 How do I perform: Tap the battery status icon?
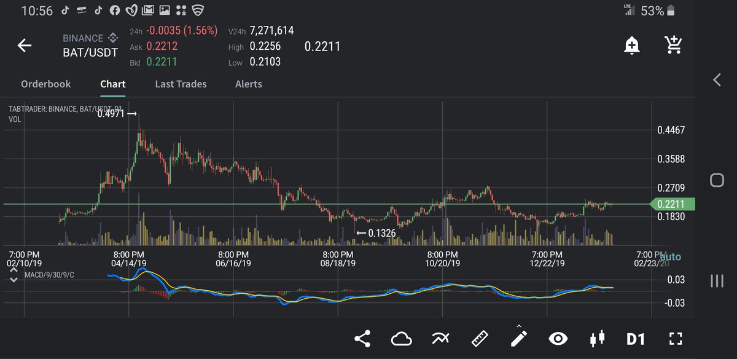point(671,10)
